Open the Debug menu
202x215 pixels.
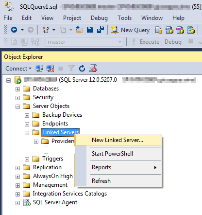tap(99, 18)
